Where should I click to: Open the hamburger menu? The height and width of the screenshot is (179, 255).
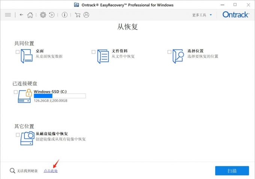(8, 15)
